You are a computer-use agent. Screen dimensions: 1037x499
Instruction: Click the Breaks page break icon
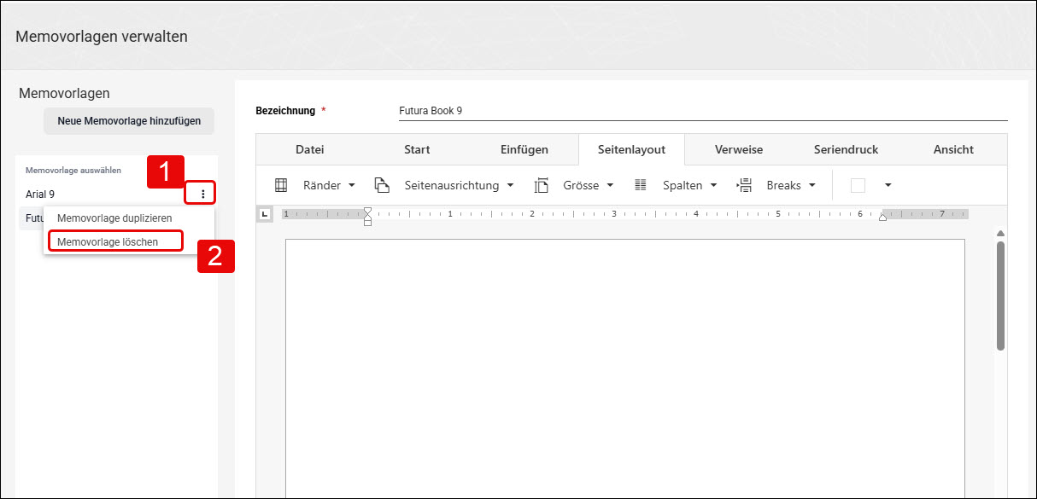[744, 185]
